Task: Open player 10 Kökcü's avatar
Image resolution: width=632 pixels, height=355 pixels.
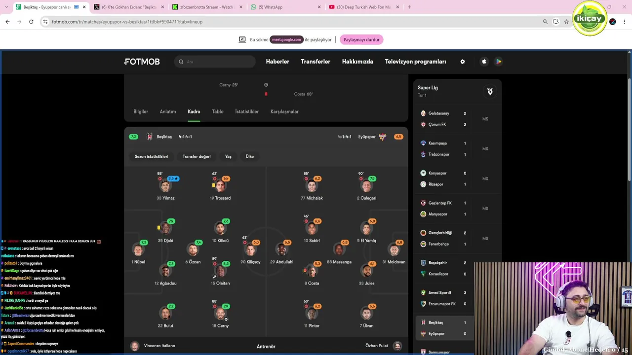Action: (220, 228)
